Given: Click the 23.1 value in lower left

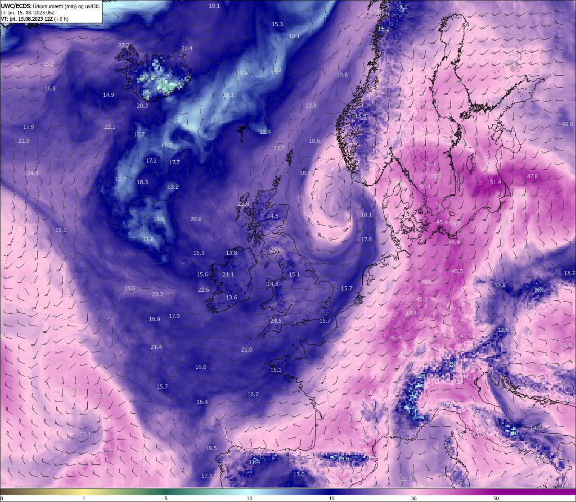Looking at the screenshot, I should [x=85, y=434].
